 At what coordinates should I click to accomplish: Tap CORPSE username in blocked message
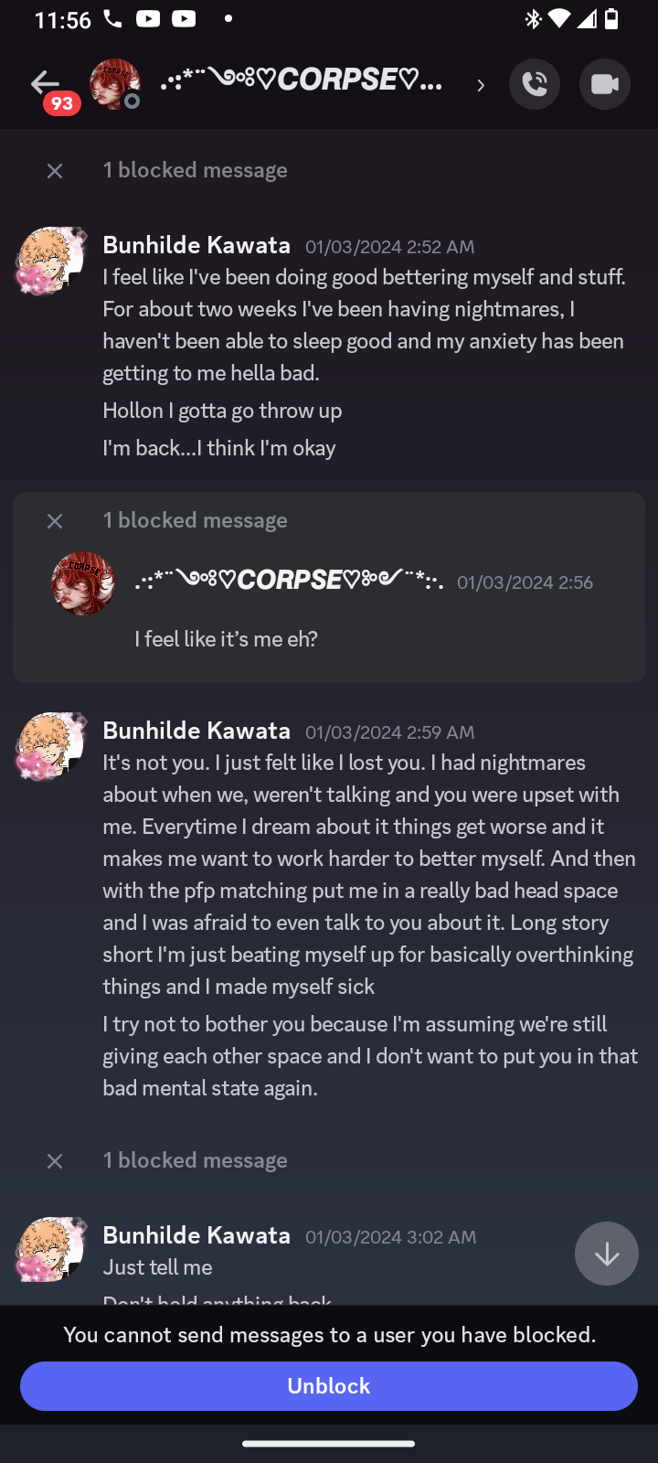(x=289, y=581)
